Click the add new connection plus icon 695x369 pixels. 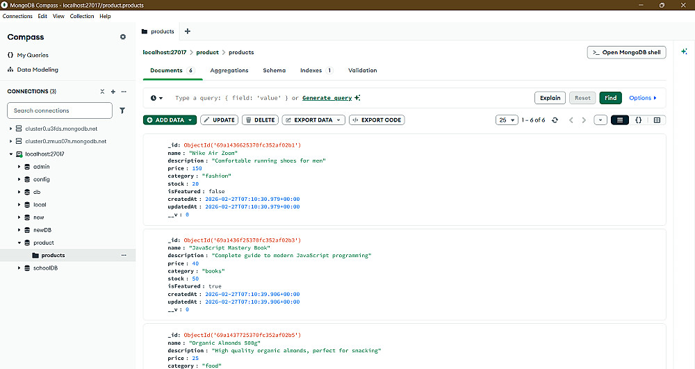113,91
